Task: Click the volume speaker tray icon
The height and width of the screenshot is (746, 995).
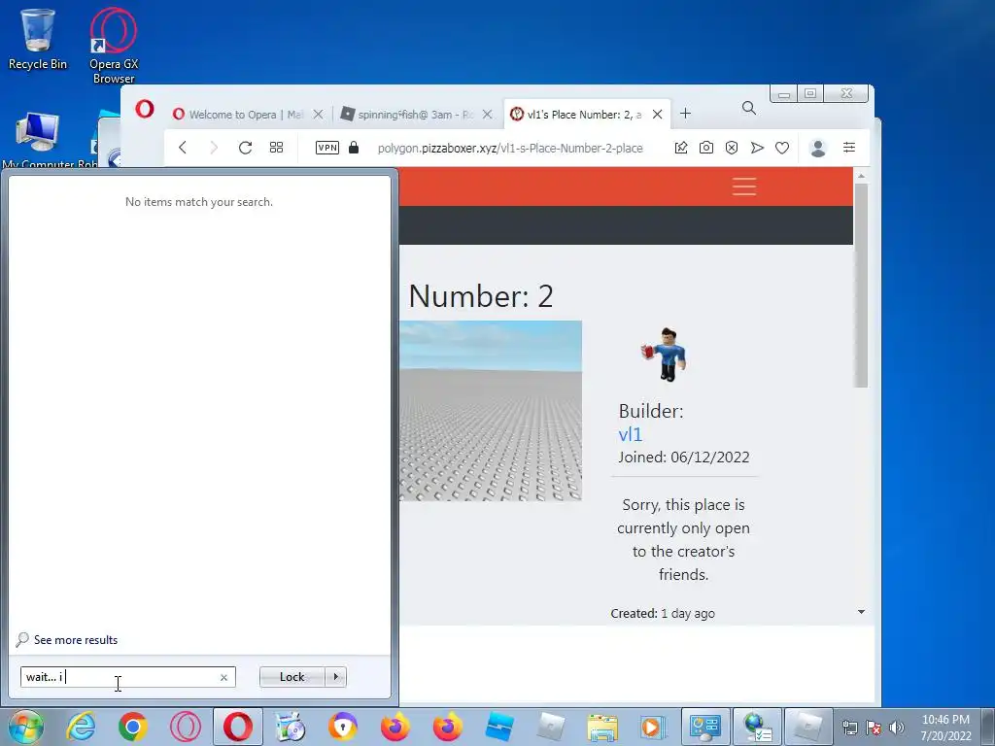Action: coord(897,728)
